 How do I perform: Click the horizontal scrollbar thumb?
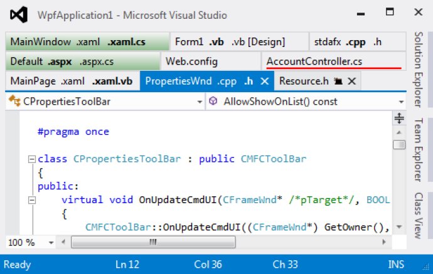click(153, 242)
